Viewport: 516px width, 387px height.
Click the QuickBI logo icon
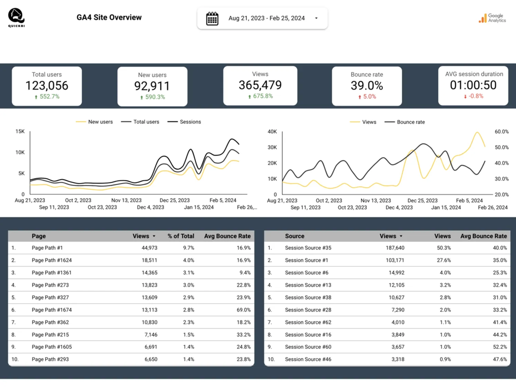point(16,18)
